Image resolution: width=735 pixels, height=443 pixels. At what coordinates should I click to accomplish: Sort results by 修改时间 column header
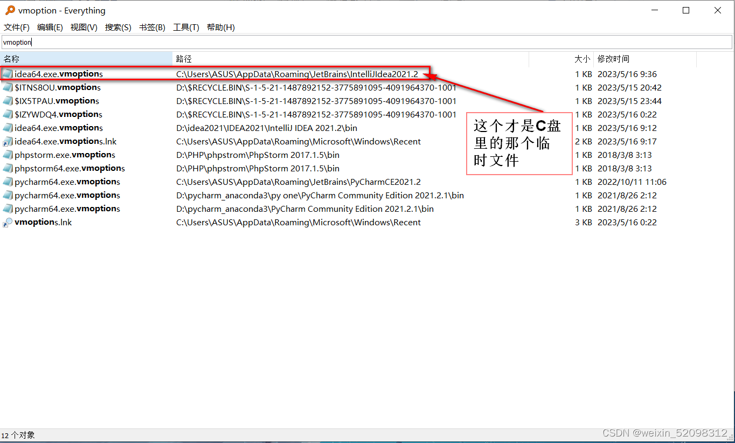click(x=644, y=59)
